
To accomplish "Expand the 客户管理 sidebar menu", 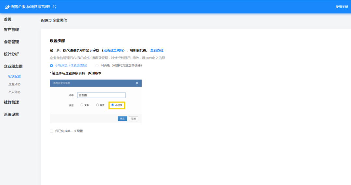I will pyautogui.click(x=11, y=30).
